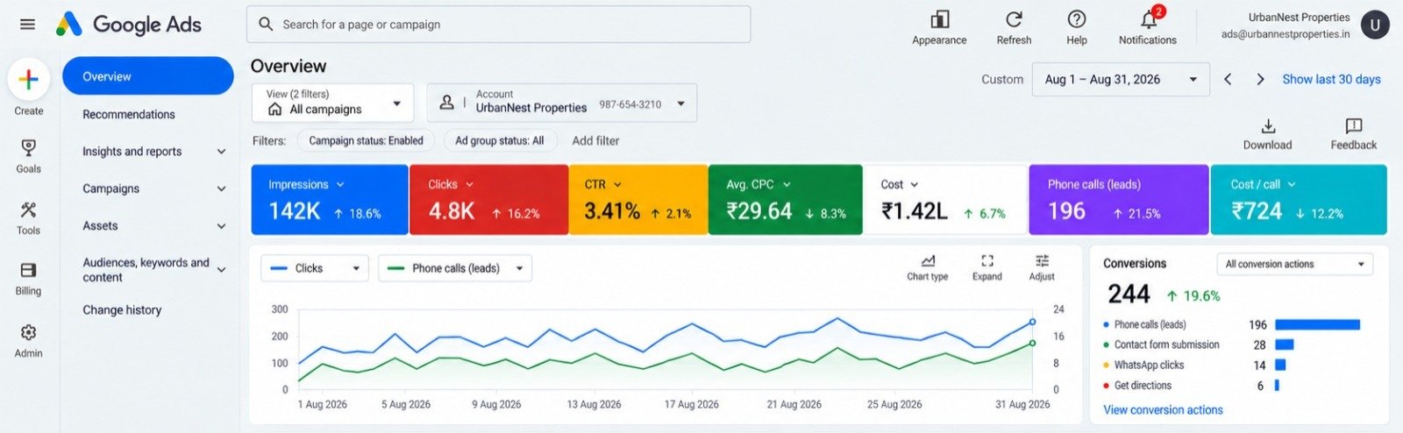Click Add filter

tap(595, 140)
